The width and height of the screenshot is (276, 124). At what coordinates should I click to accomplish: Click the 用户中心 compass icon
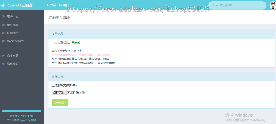3,17
